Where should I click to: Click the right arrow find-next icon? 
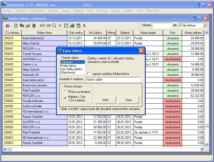[60, 25]
